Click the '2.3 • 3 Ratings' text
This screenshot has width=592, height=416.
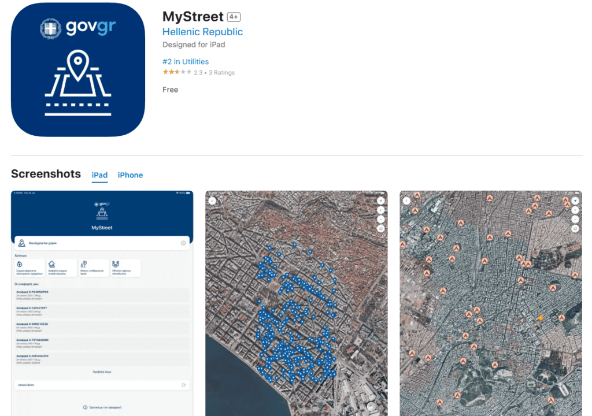(x=214, y=72)
